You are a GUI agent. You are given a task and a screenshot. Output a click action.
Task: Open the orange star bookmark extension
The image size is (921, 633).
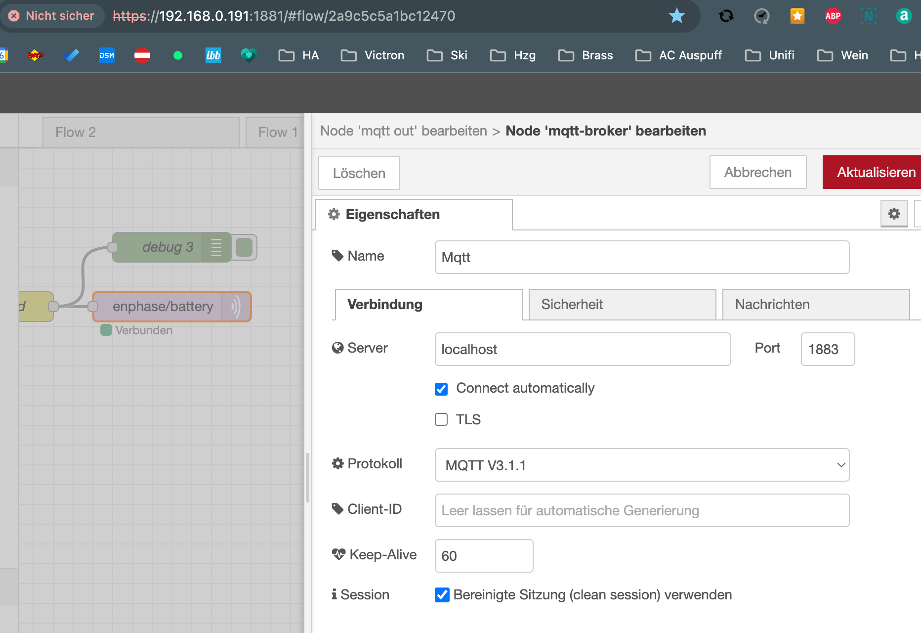(797, 16)
